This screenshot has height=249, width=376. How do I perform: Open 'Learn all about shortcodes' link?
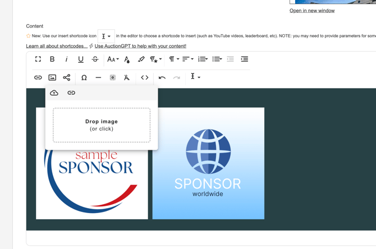57,46
